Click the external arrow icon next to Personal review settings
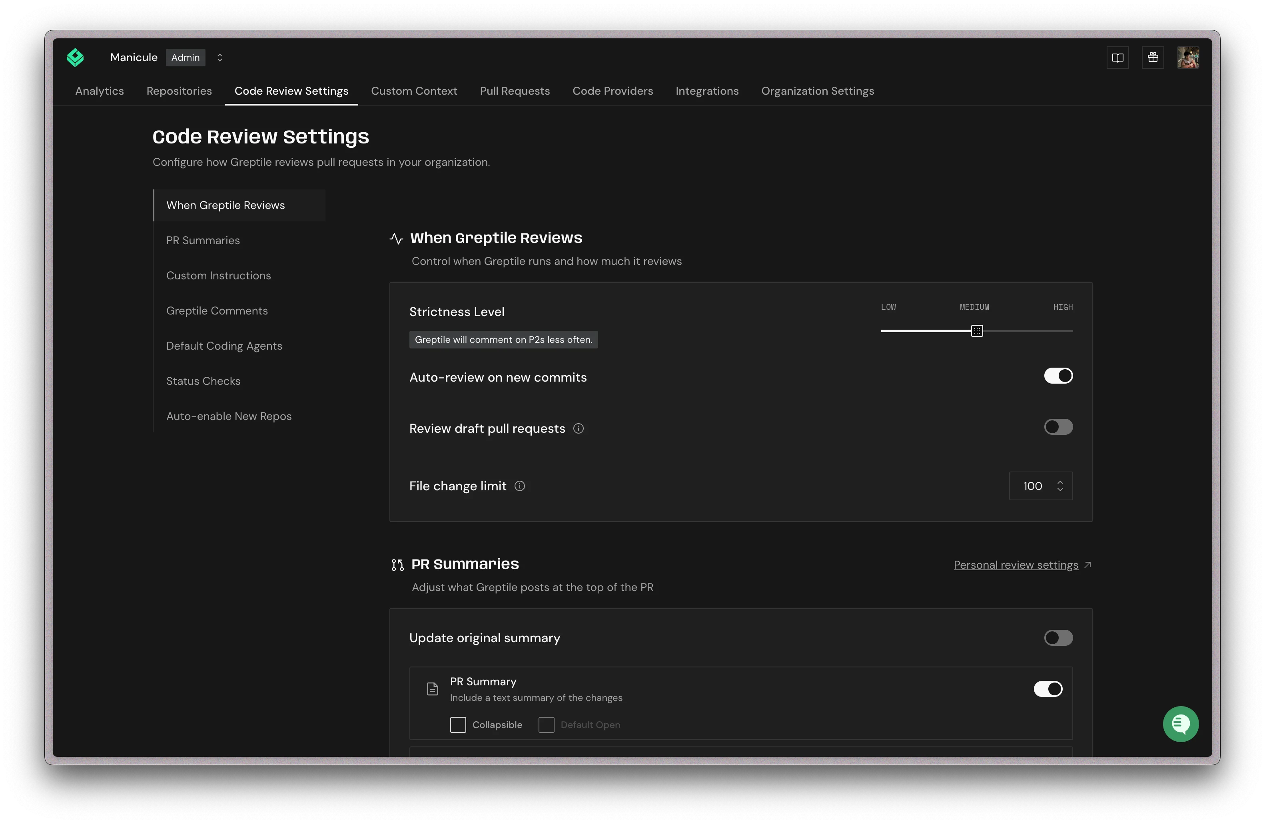1265x824 pixels. tap(1087, 565)
